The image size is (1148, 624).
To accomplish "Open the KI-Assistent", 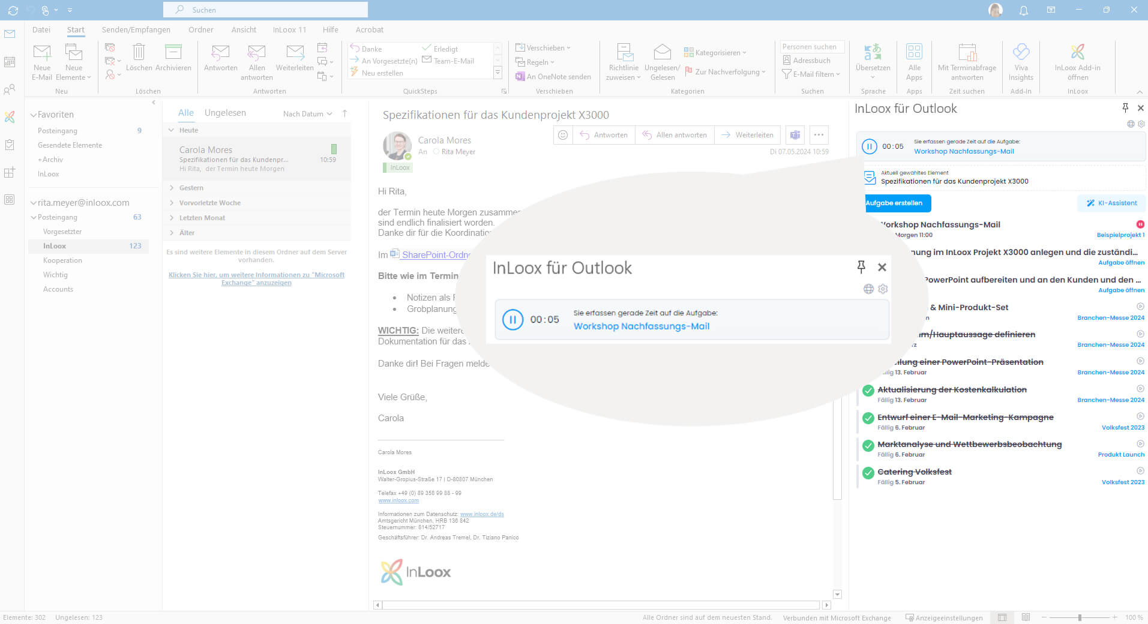I will [1111, 203].
